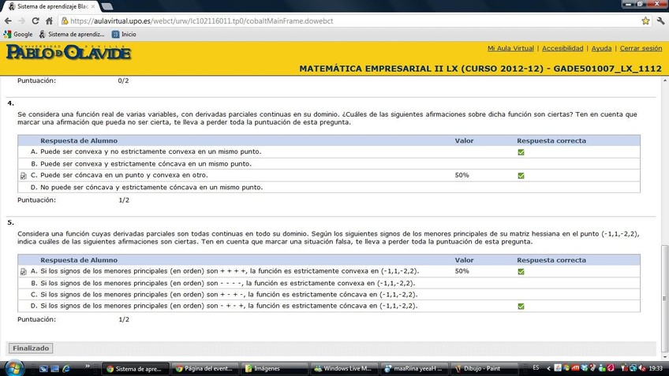Image resolution: width=669 pixels, height=376 pixels.
Task: Open the Google bookmark in bookmarks bar
Action: point(18,35)
